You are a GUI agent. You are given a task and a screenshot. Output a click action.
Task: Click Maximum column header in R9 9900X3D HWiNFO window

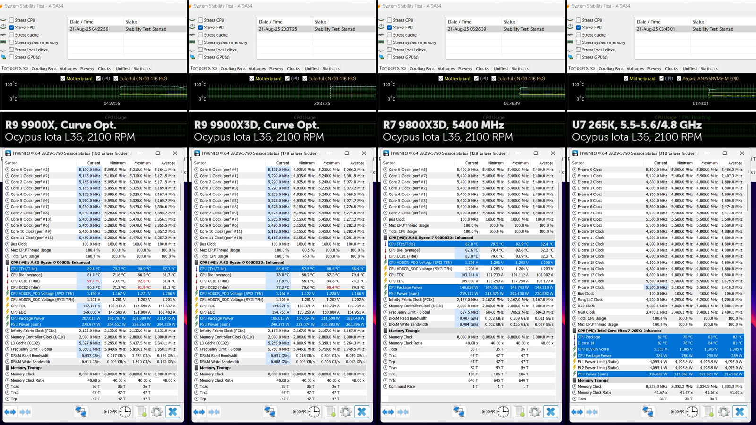click(x=331, y=163)
